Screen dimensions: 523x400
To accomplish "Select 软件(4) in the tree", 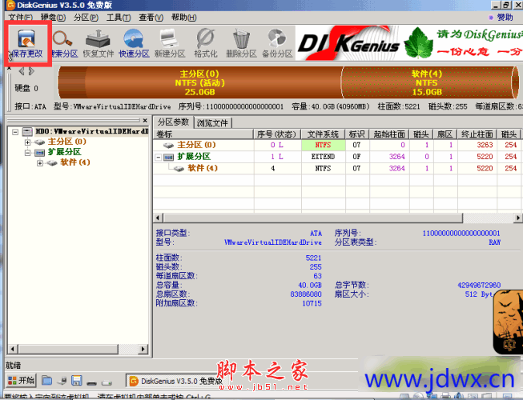I will (75, 162).
